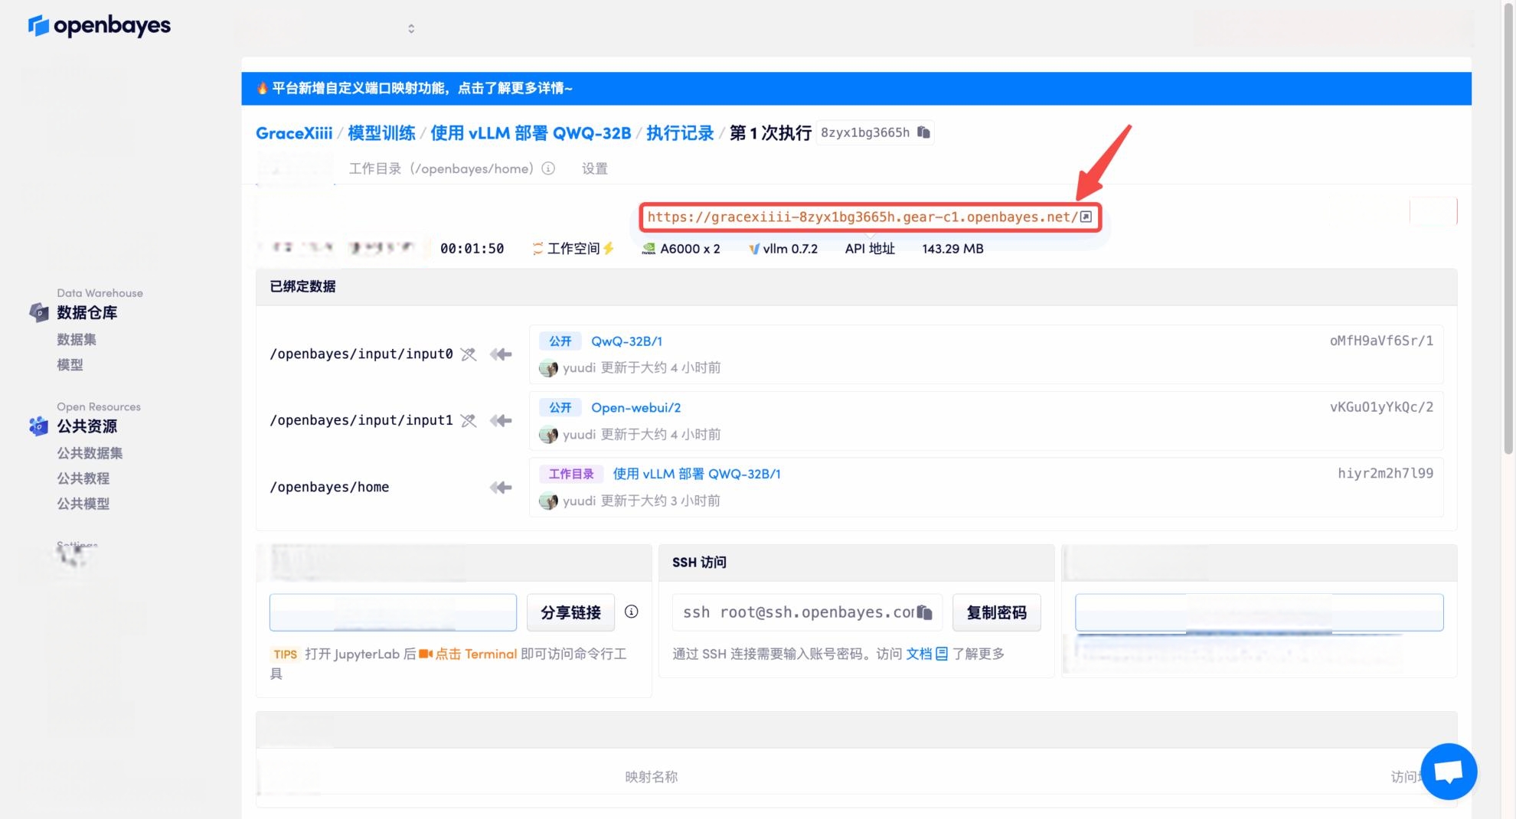Click unbind icon for /openbayes/input/input0

pos(469,354)
